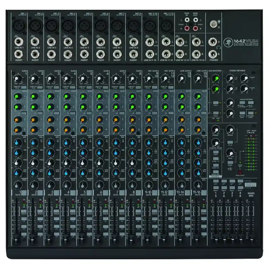Click the PAN knob on channel 4
The height and width of the screenshot is (269, 269).
67,185
